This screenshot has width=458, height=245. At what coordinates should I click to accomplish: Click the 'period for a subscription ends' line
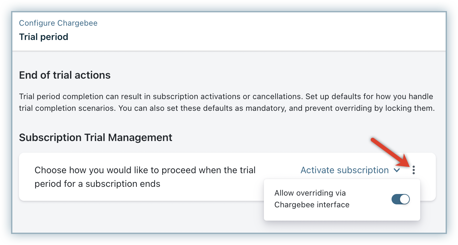click(97, 184)
